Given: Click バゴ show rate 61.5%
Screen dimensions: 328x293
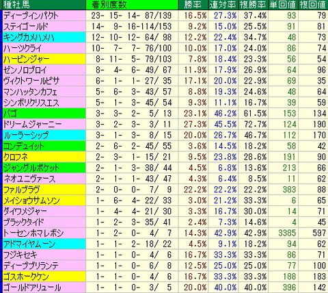Looking at the screenshot, I should point(256,114).
